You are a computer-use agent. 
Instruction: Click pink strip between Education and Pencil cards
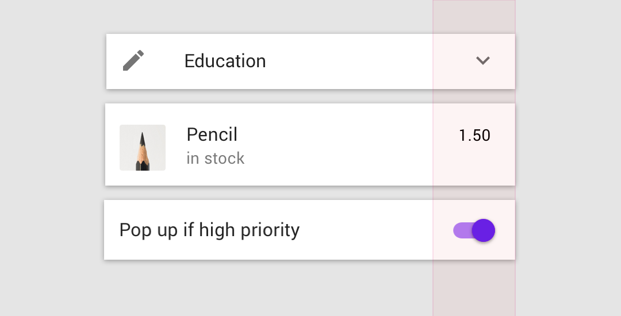pos(474,96)
